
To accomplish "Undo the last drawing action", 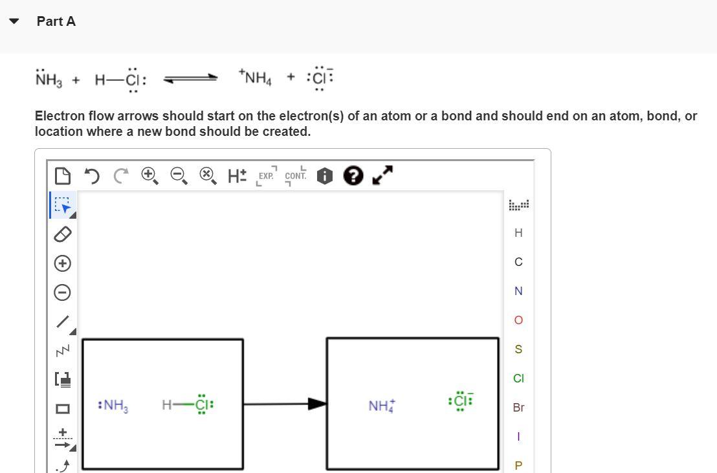I will 92,175.
